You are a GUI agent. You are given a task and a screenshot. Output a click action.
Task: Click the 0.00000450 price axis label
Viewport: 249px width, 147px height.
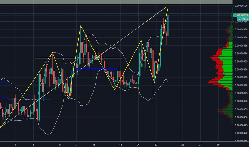point(241,85)
